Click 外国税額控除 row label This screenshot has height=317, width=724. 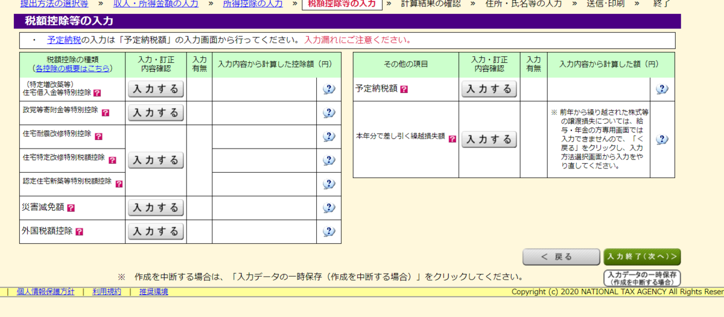[47, 231]
